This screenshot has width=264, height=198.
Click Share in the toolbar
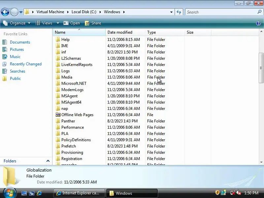[93, 23]
